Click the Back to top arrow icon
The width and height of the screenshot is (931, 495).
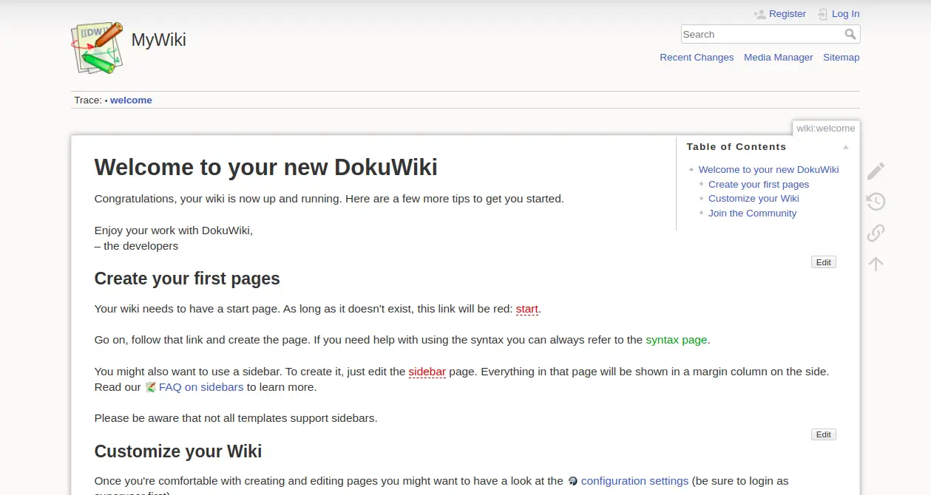click(876, 264)
